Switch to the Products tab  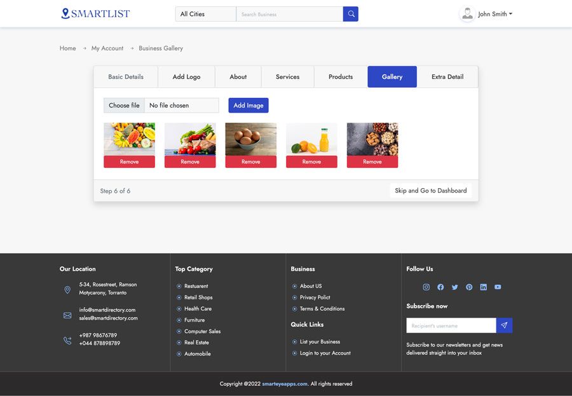point(341,77)
